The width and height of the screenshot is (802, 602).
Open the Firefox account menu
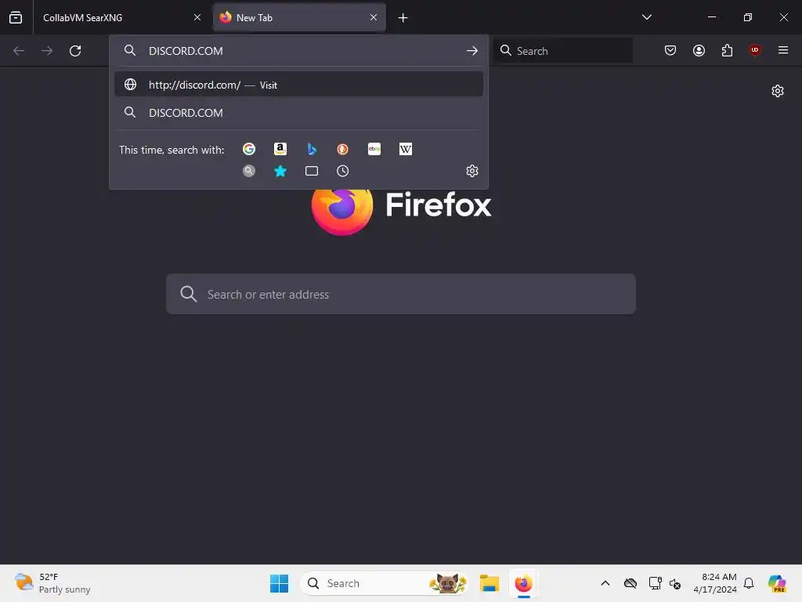pos(699,50)
